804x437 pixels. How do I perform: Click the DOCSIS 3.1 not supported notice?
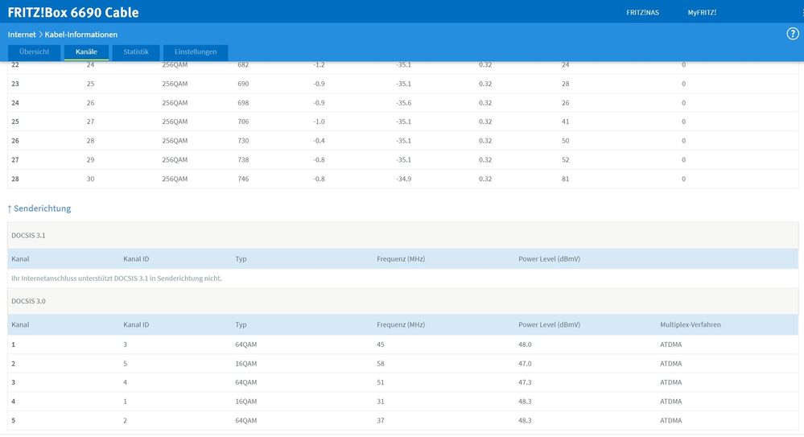coord(117,278)
